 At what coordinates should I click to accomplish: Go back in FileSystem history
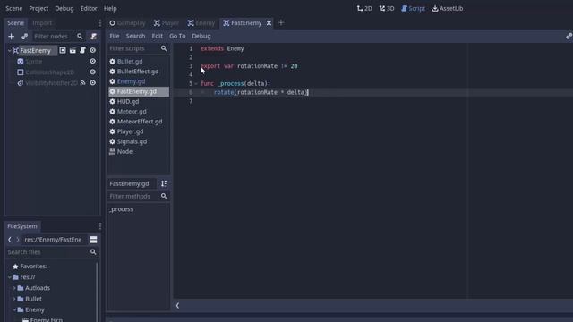10,240
